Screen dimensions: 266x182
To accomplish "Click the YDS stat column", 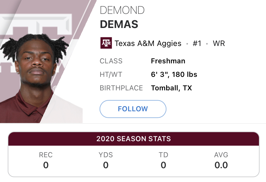I will pos(106,160).
